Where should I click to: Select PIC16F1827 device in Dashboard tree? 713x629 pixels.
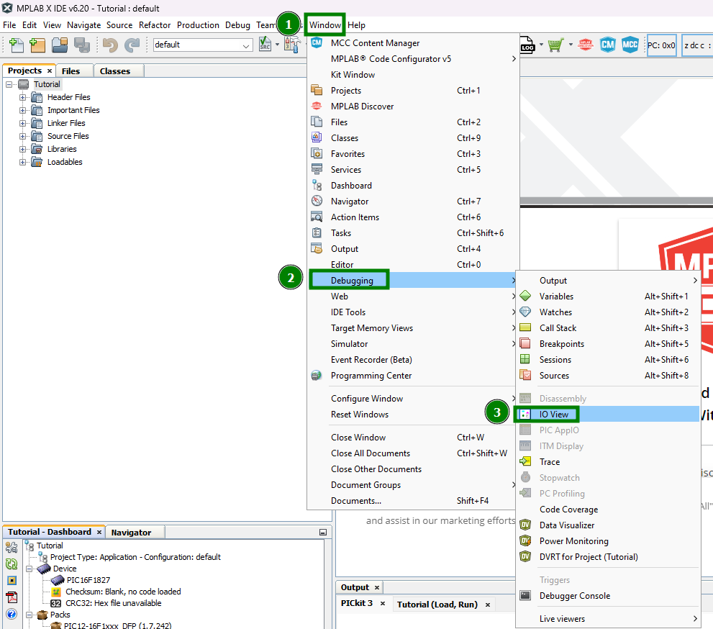[x=88, y=580]
